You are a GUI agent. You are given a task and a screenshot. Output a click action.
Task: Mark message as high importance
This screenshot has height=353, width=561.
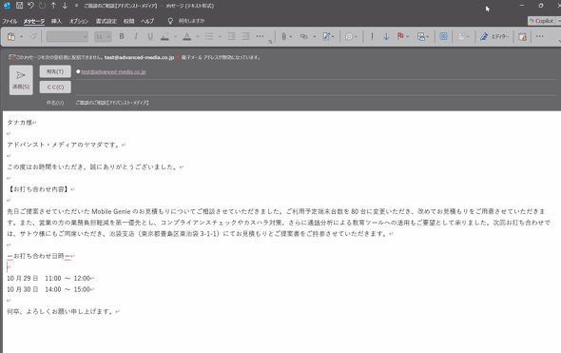click(x=372, y=36)
